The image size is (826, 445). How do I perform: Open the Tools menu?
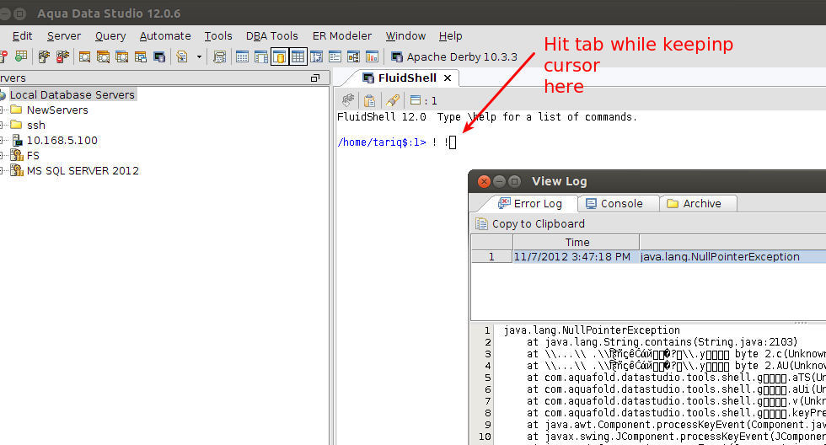[x=218, y=35]
